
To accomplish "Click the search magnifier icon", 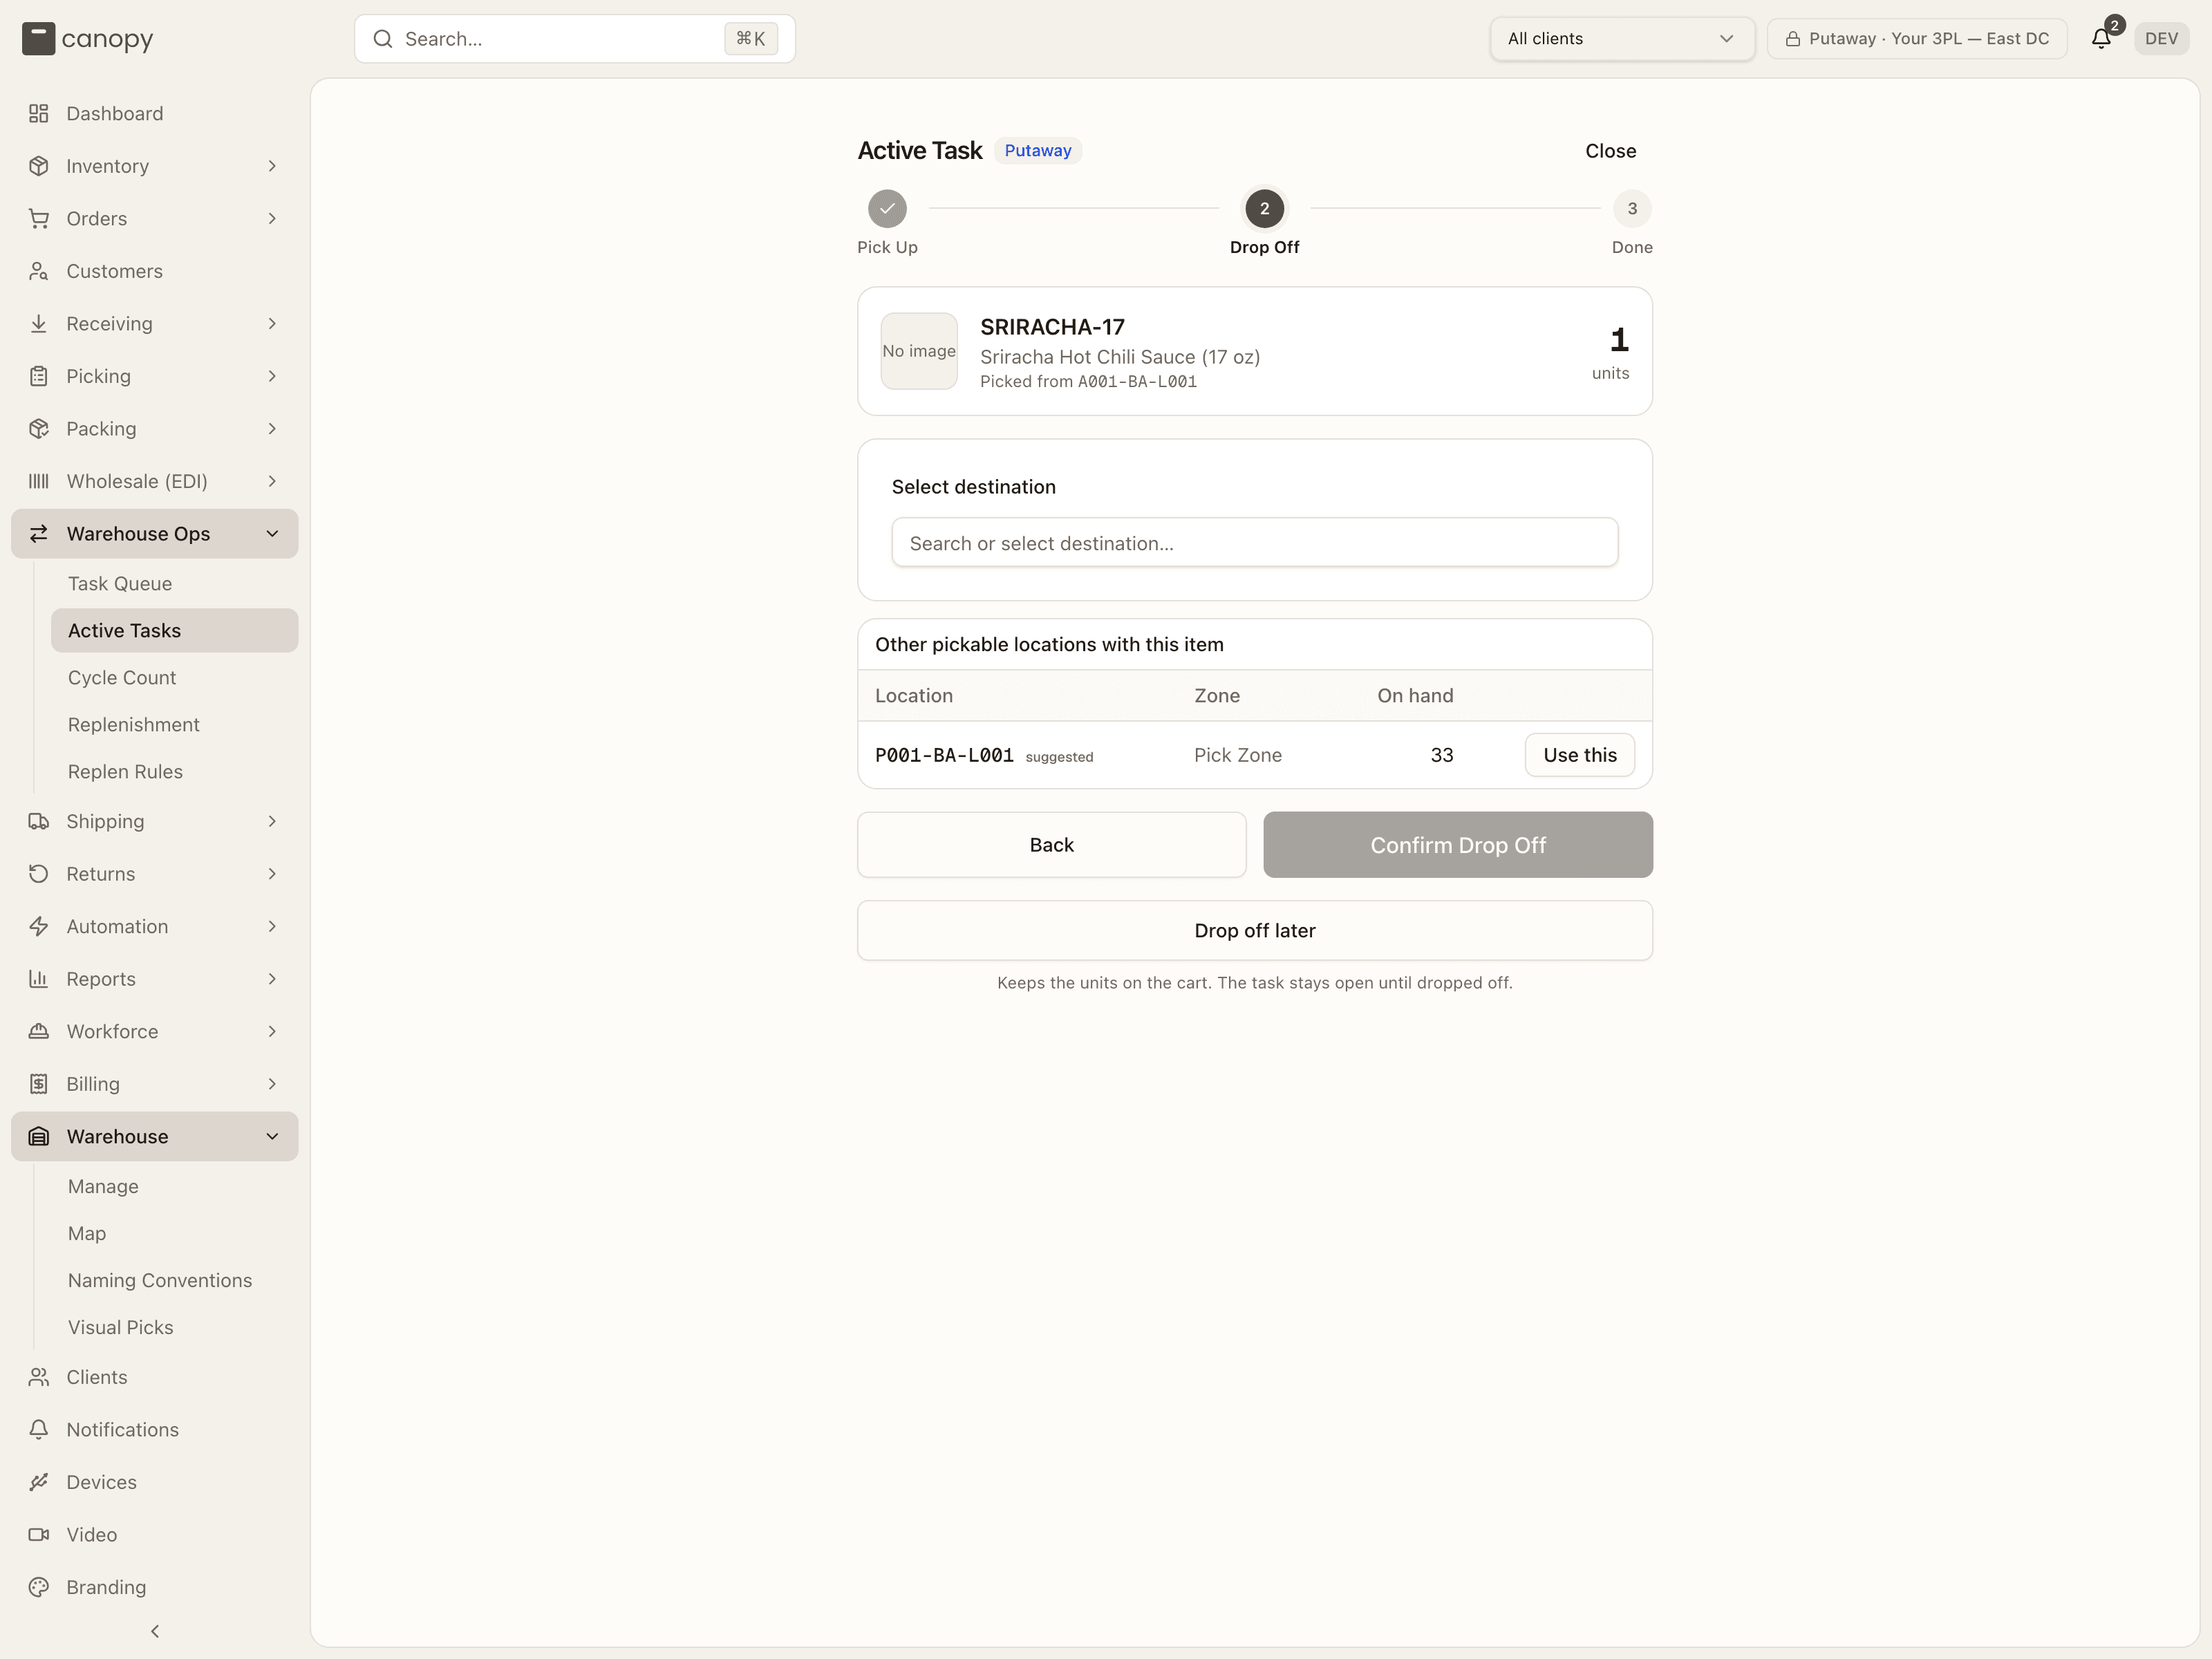I will pos(383,39).
